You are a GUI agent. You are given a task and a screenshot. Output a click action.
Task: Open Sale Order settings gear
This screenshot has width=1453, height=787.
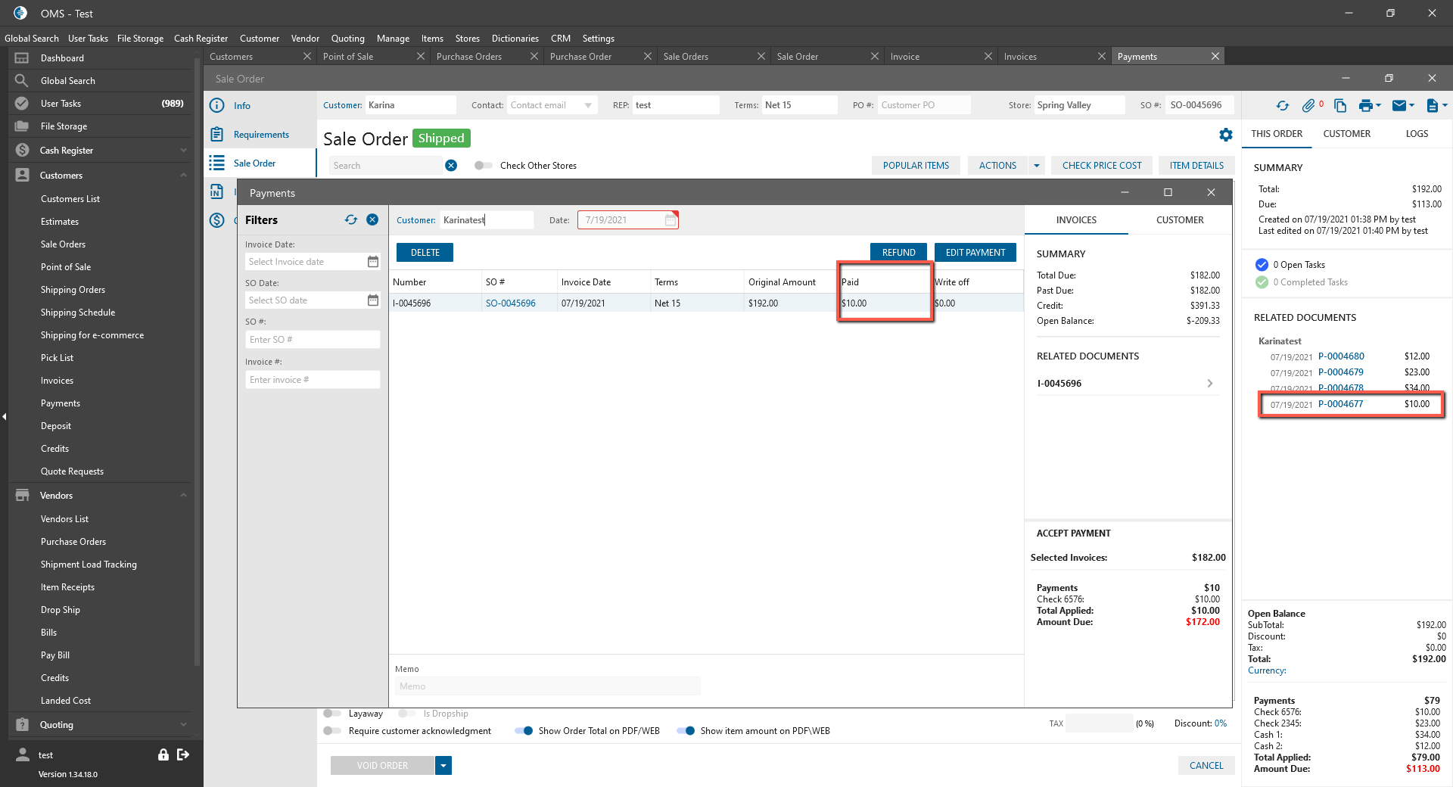click(x=1226, y=135)
